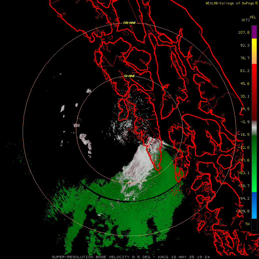The height and width of the screenshot is (259, 259).
Task: Select the -16.5 velocity legend value
Action: pos(244,135)
